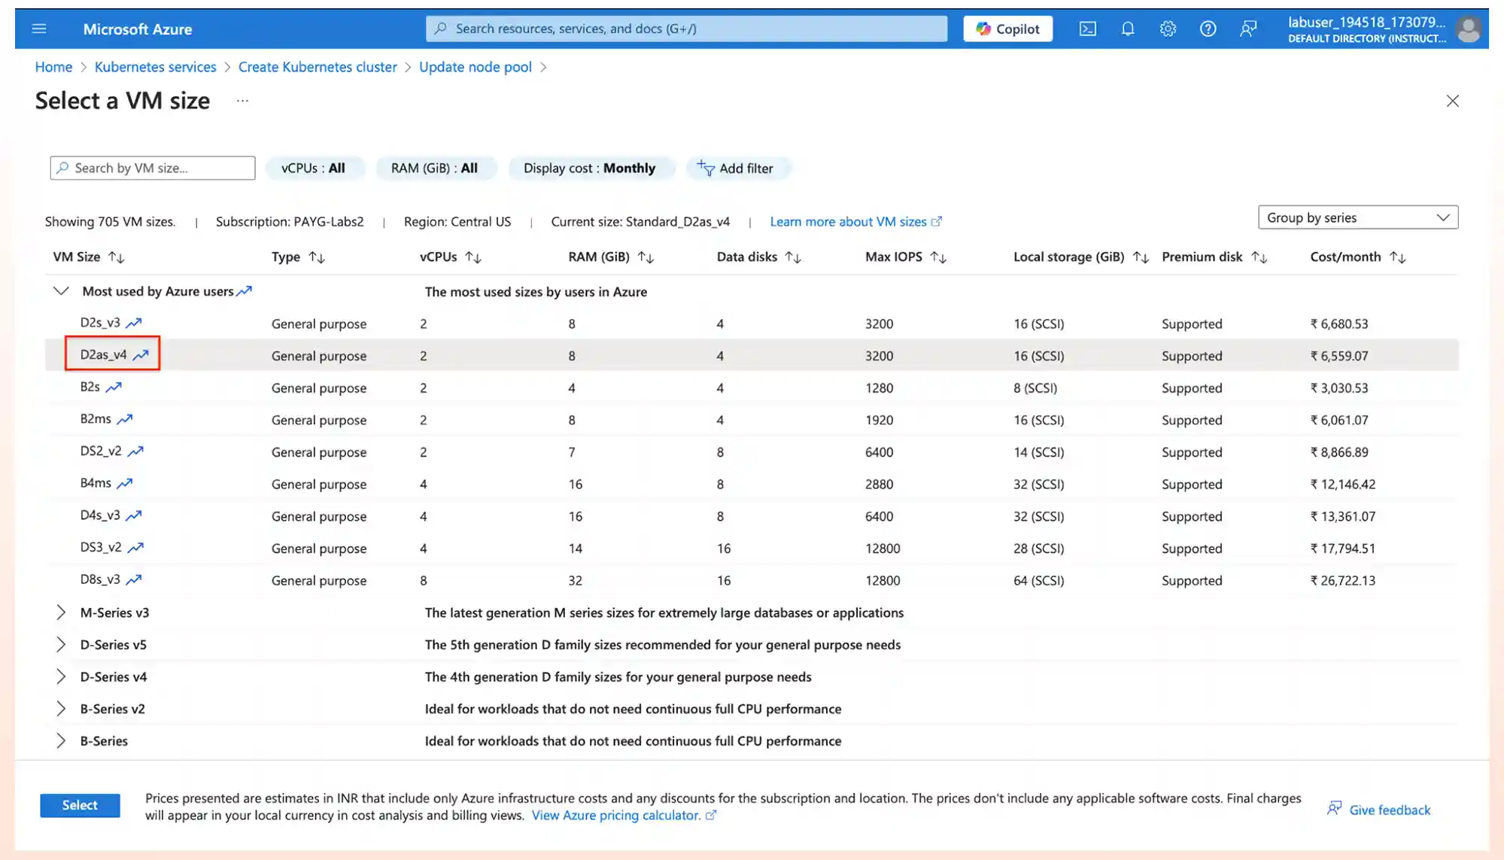Open Cloud Shell from the top bar
This screenshot has height=860, width=1504.
tap(1087, 29)
